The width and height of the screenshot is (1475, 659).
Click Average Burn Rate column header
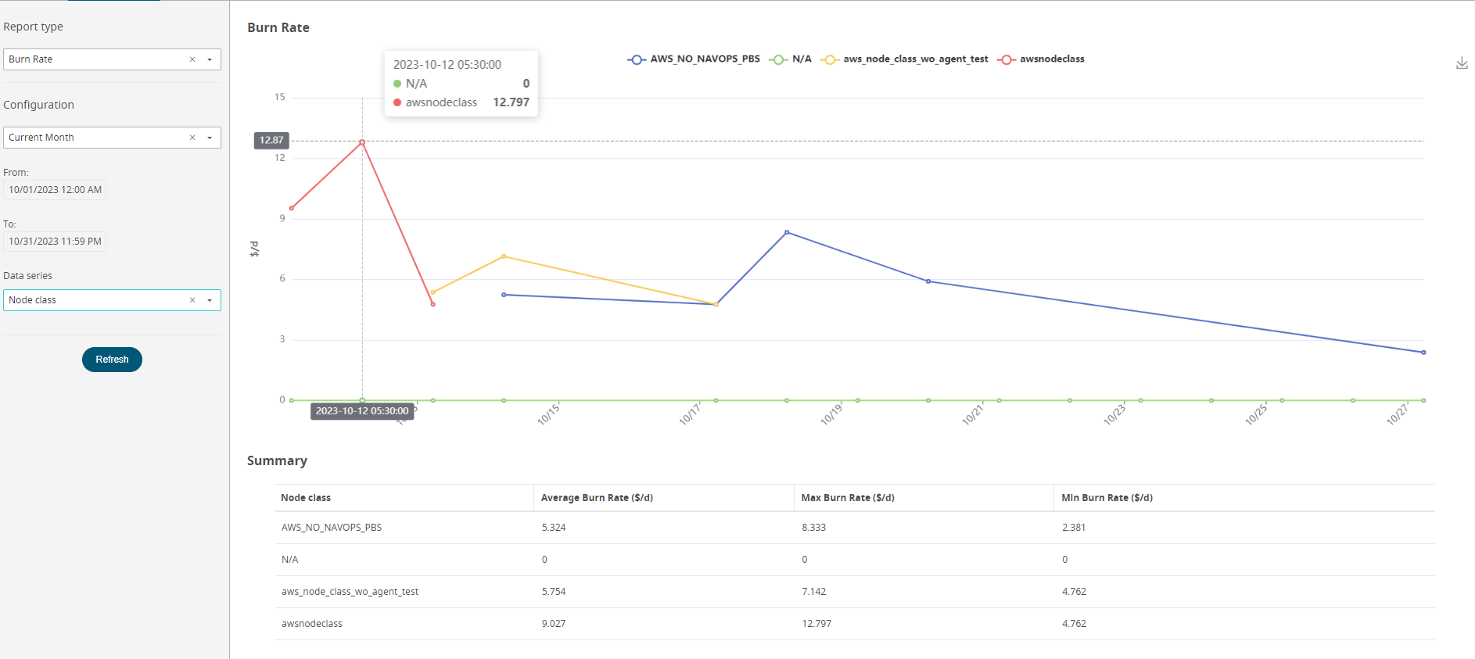[x=597, y=498]
